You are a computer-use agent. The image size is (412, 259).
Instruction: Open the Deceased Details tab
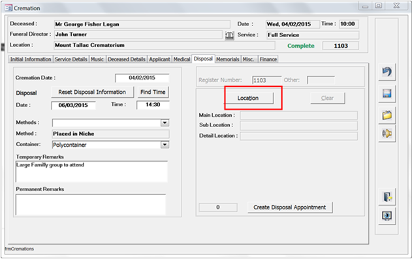click(x=127, y=59)
